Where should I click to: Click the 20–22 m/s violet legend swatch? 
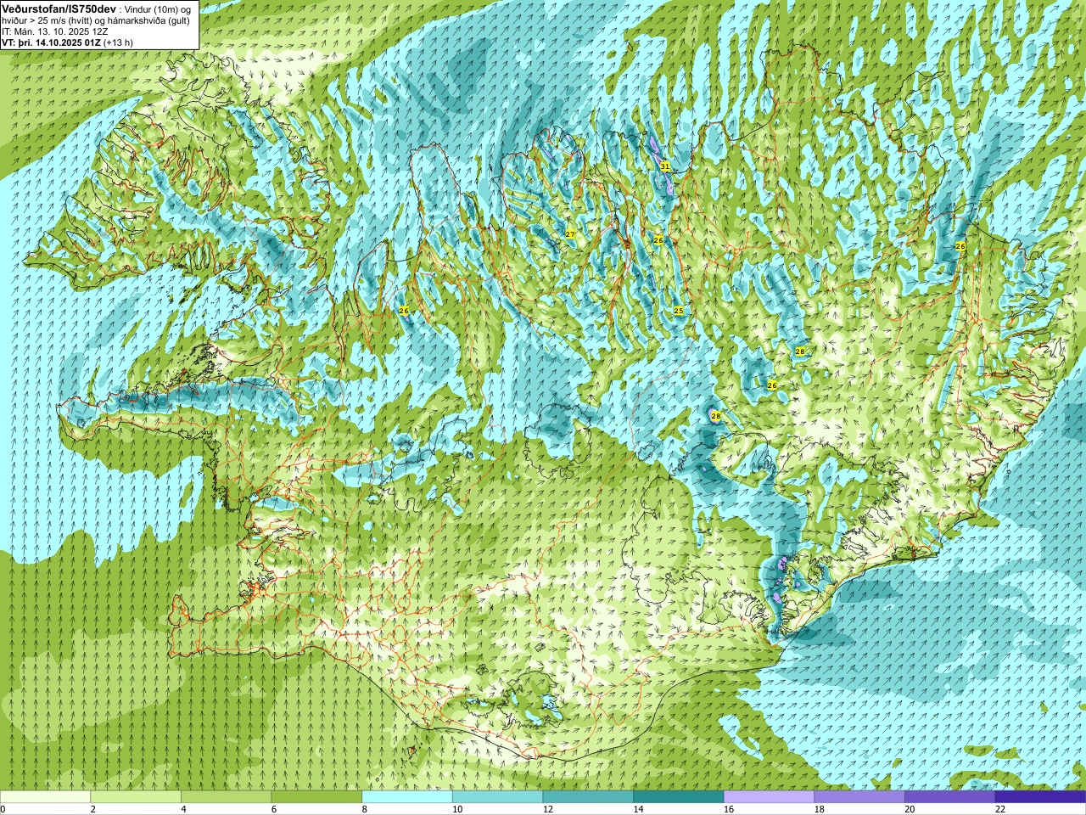click(x=949, y=797)
